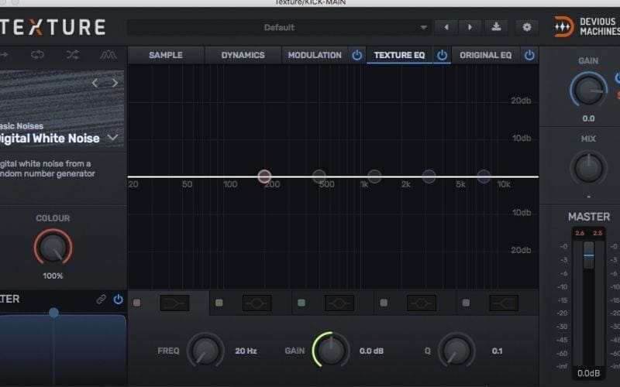Click the TEXTURE plugin logo
Viewport: 620px width, 387px height.
point(53,27)
